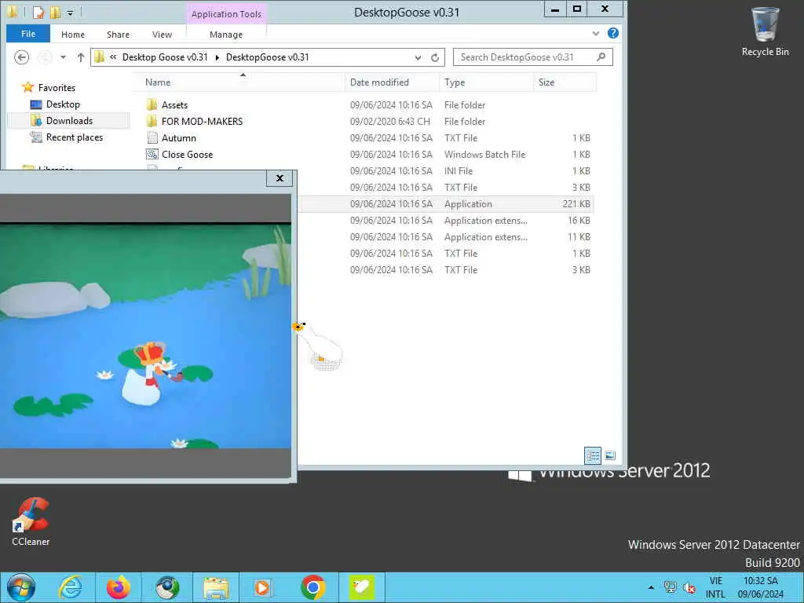Open the recent locations dropdown arrow
Screen dimensions: 804x603
click(63, 57)
